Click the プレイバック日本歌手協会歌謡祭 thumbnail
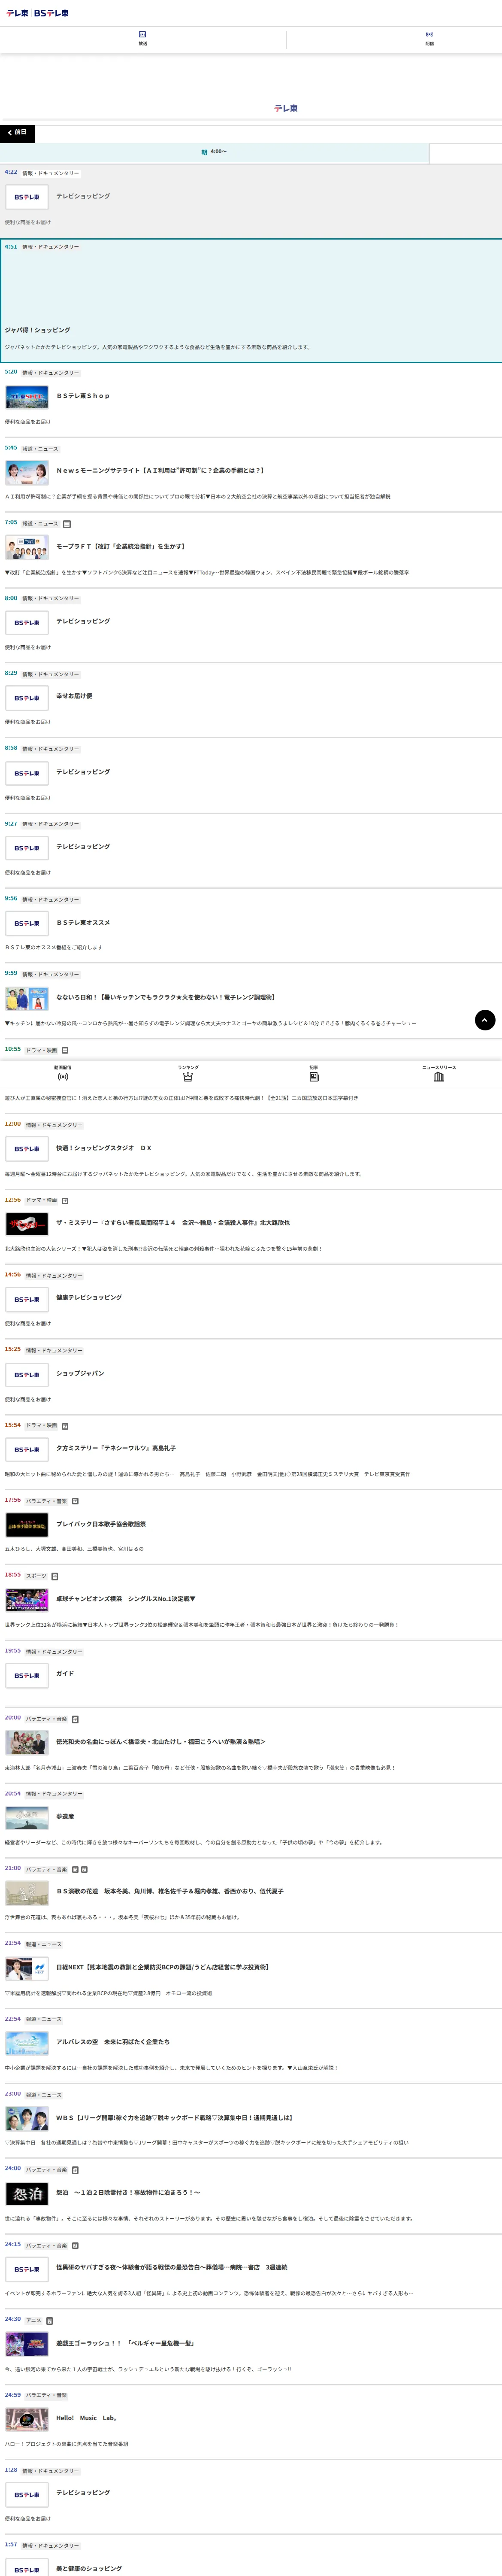 coord(27,1525)
